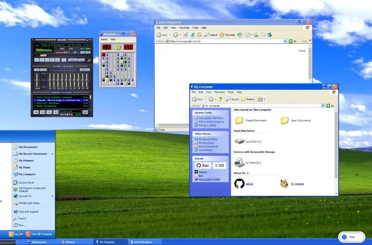The height and width of the screenshot is (245, 372).
Task: Click the Mail icon in Internet Explorer toolbar
Action: click(248, 35)
